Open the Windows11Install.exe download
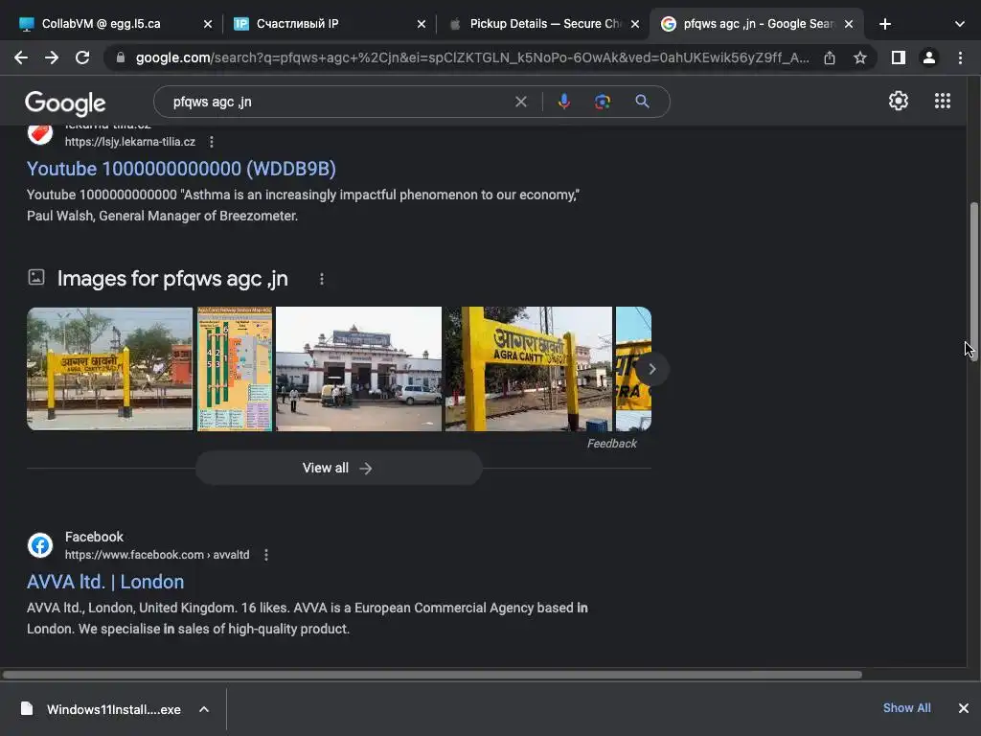This screenshot has height=736, width=981. click(x=113, y=709)
